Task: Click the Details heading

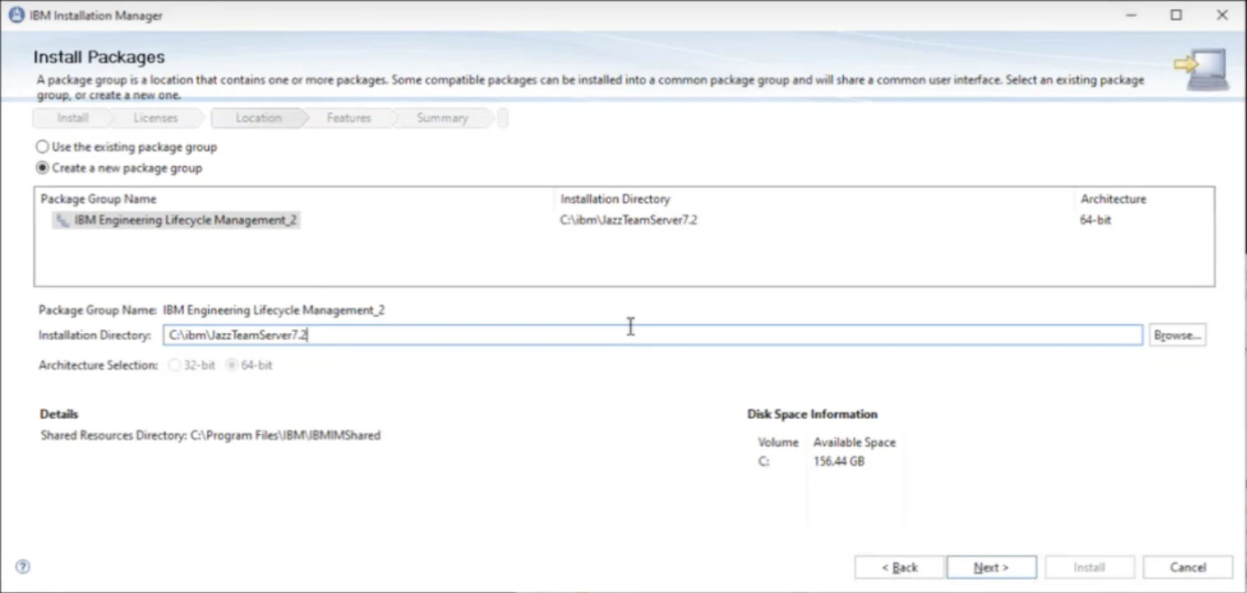Action: [x=59, y=415]
